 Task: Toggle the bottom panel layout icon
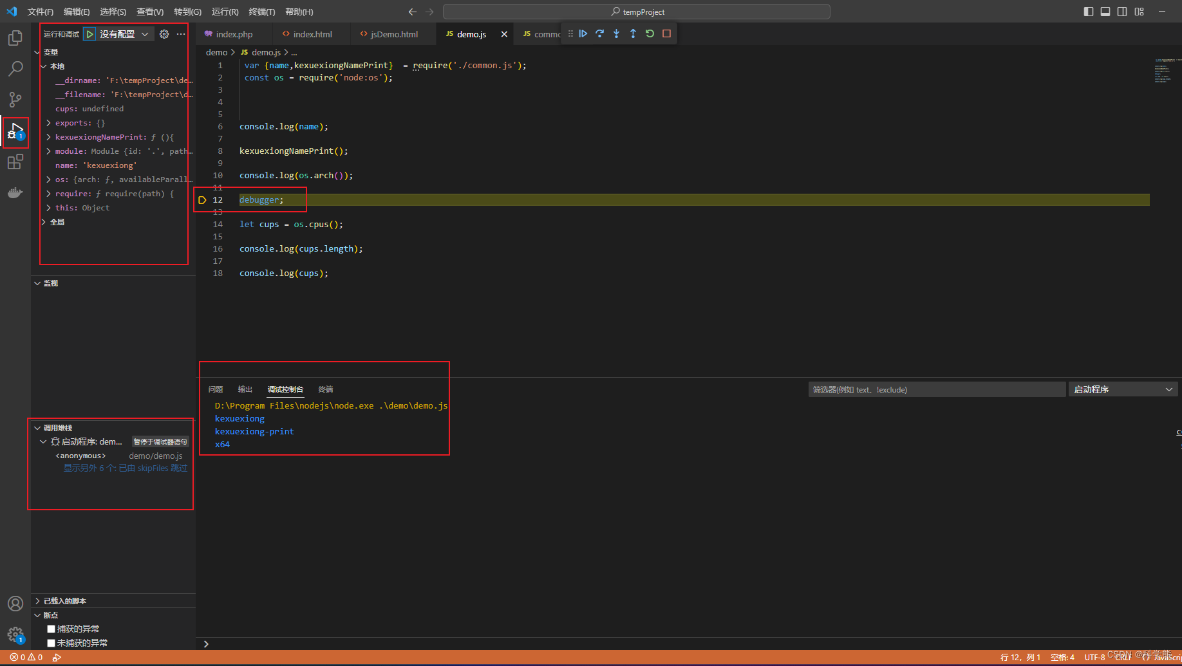pos(1105,12)
